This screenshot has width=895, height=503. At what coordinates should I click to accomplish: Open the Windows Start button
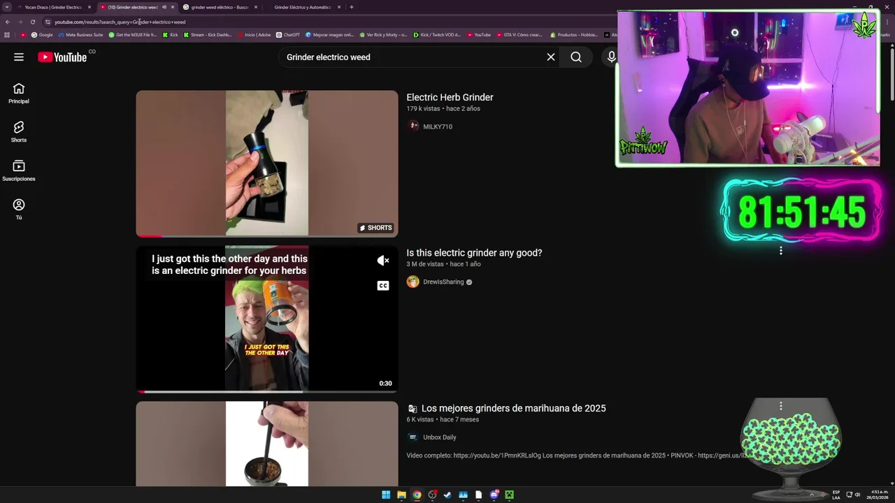[x=386, y=495]
